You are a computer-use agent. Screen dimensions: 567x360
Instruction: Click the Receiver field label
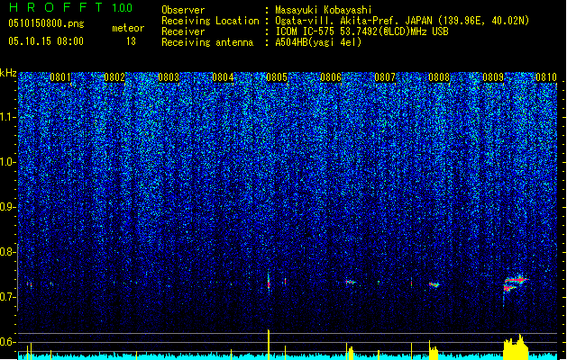pos(183,31)
